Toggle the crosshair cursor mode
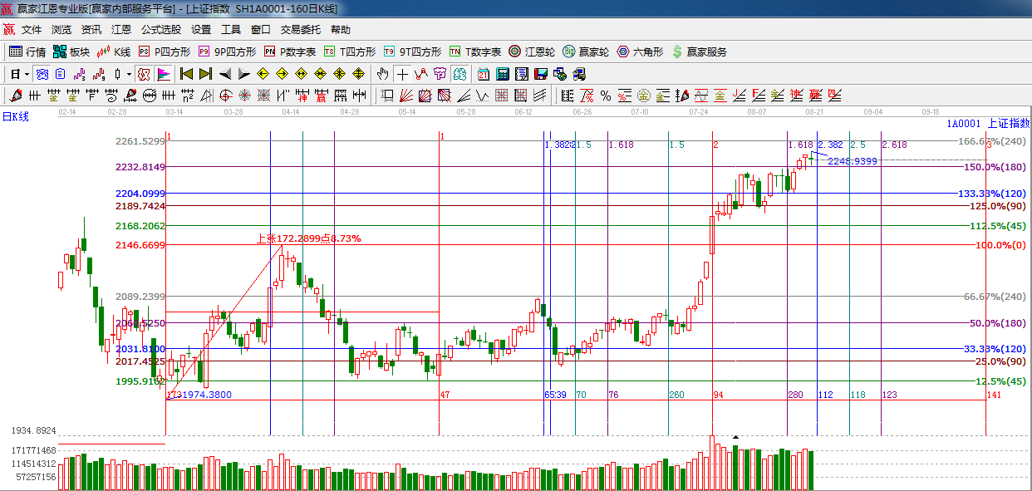Image resolution: width=1032 pixels, height=491 pixels. (x=402, y=74)
